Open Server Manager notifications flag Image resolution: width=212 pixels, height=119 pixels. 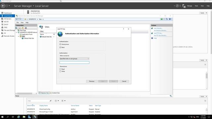(x=184, y=6)
